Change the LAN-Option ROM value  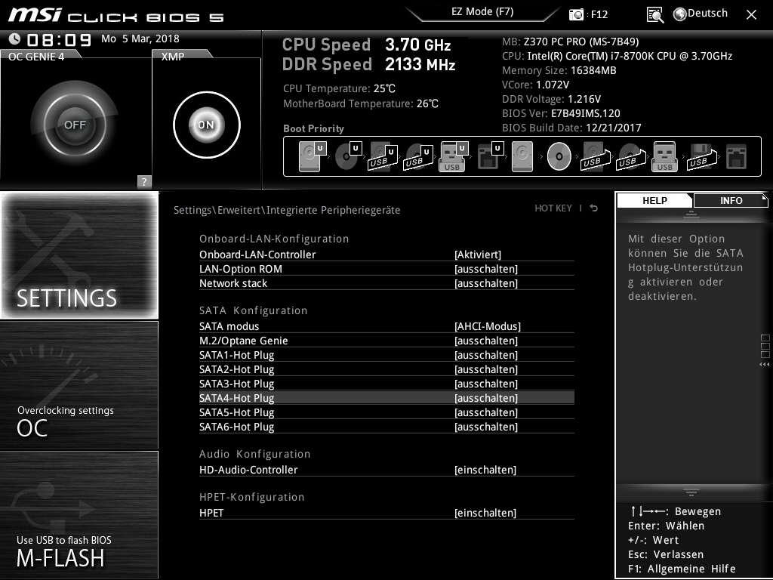pyautogui.click(x=485, y=269)
